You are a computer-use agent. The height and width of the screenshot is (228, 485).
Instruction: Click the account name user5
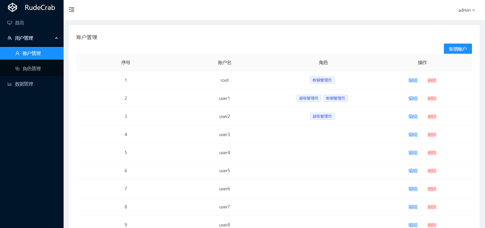224,171
